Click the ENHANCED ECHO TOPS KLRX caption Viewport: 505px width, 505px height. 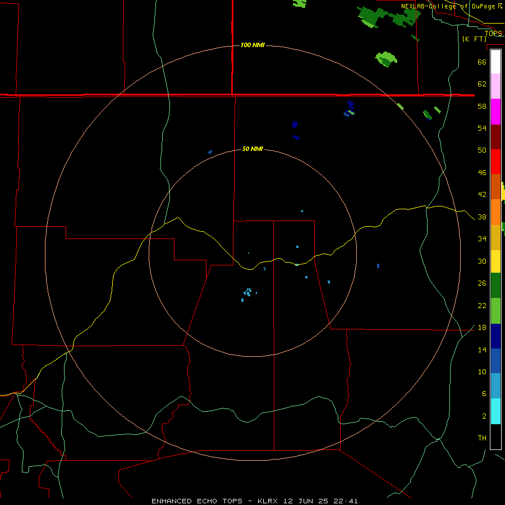(x=254, y=501)
